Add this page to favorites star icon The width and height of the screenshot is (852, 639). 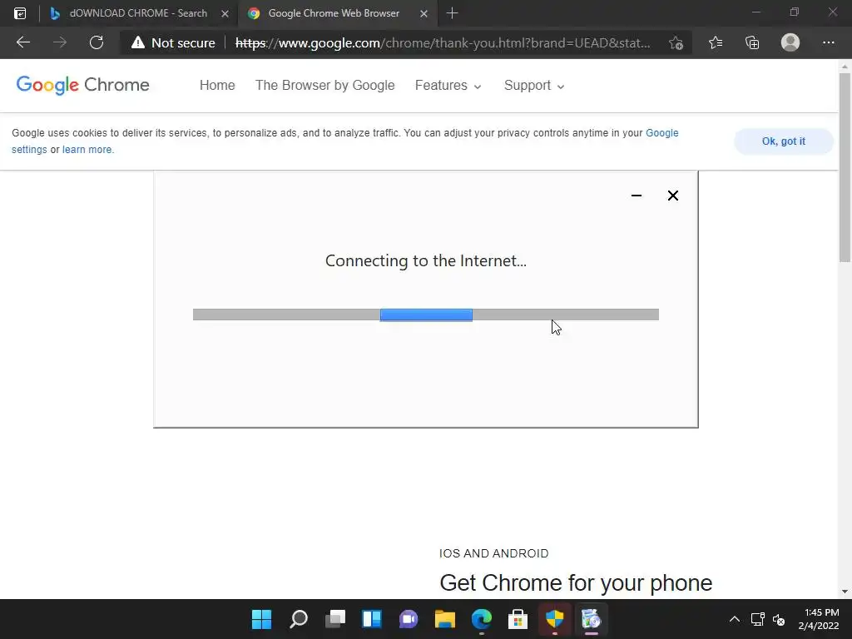tap(676, 43)
